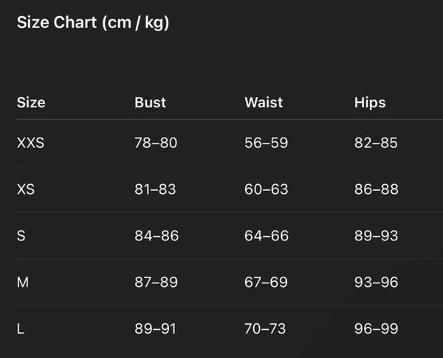
Task: Select the M size row label
Action: [x=22, y=283]
